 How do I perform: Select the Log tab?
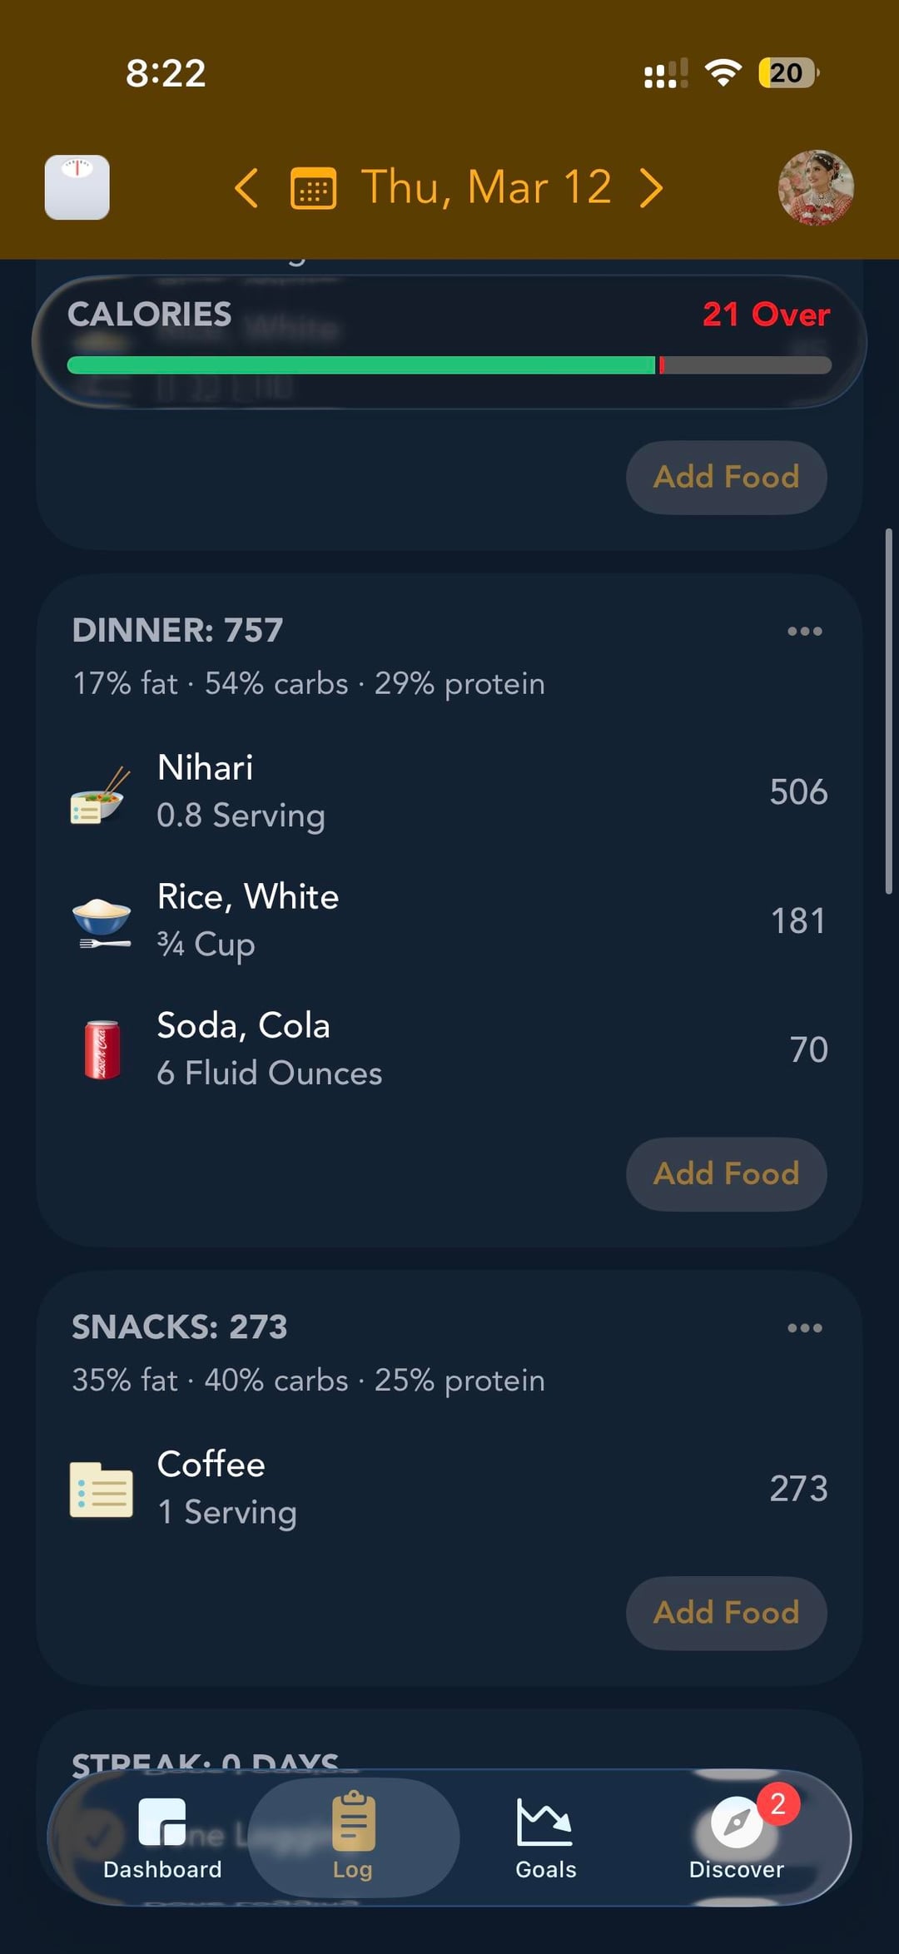pyautogui.click(x=353, y=1837)
